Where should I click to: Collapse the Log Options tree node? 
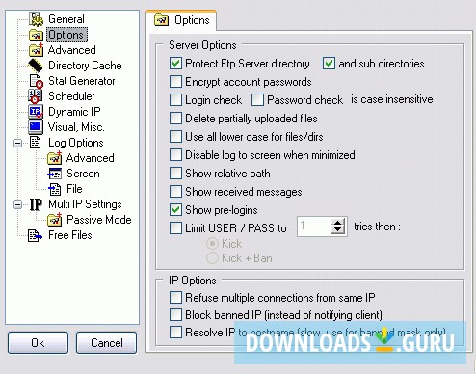(18, 143)
